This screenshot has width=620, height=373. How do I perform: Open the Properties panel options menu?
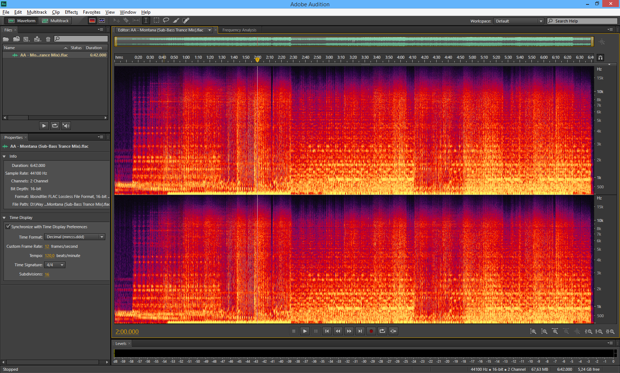coord(100,137)
